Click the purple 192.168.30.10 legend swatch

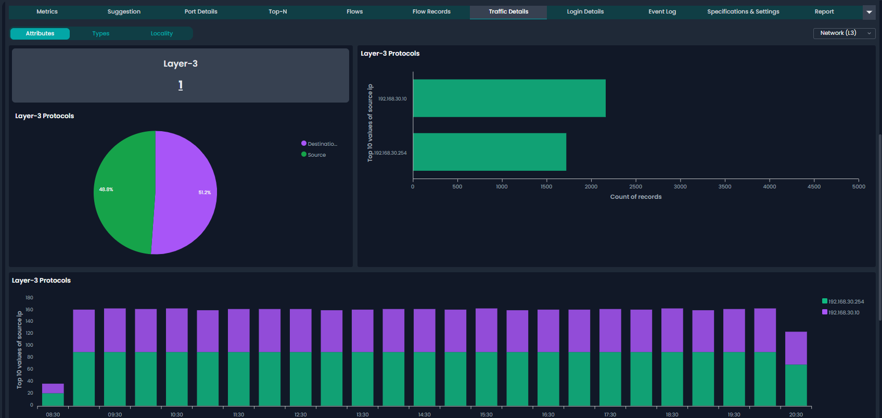pyautogui.click(x=824, y=312)
